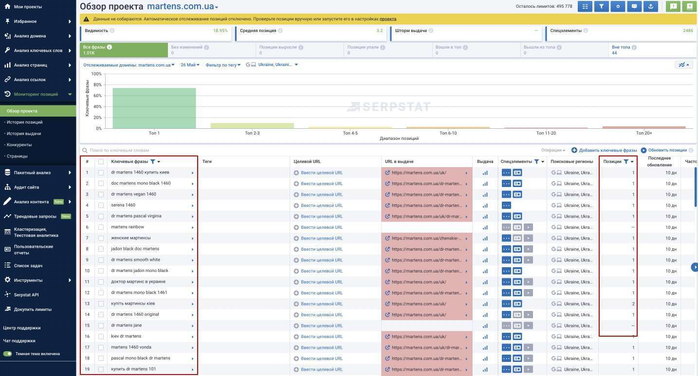This screenshot has width=698, height=376.
Task: Click the video special element icon for martens rainbow
Action: (x=529, y=227)
